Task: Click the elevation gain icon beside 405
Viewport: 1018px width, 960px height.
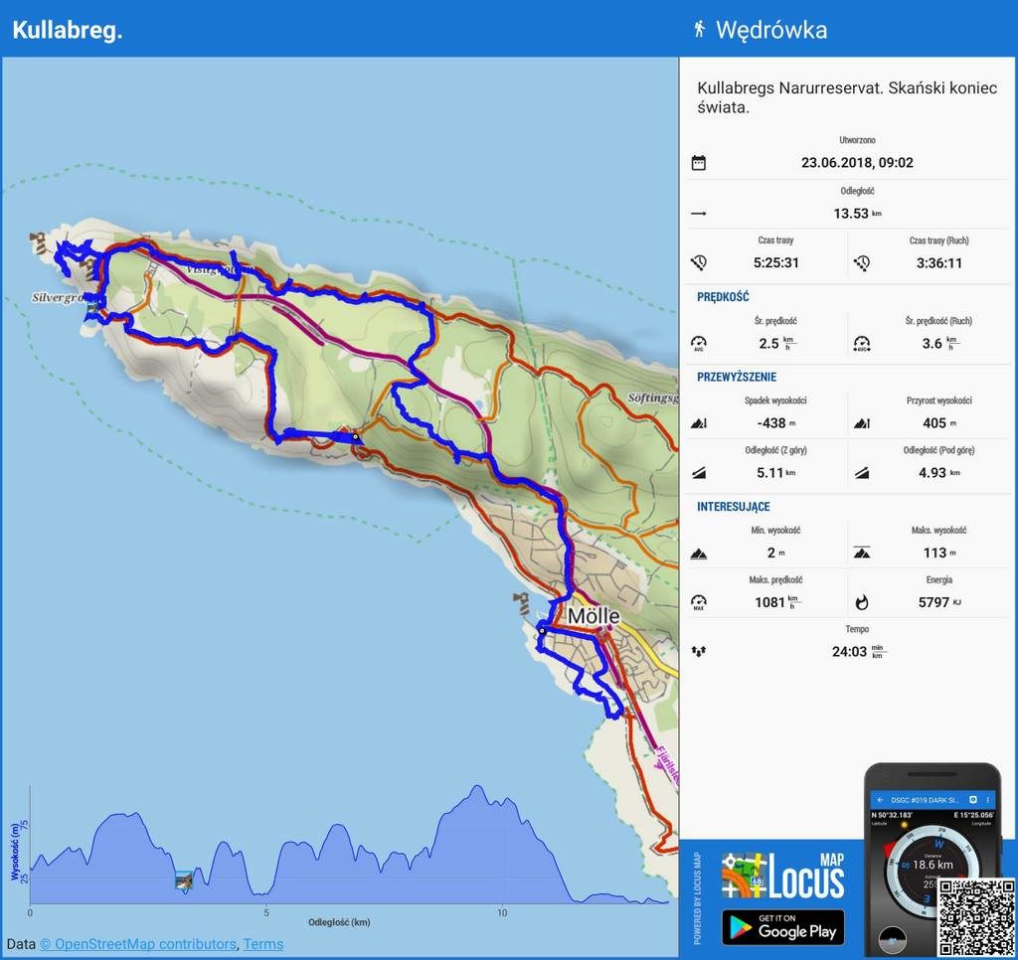Action: [862, 423]
